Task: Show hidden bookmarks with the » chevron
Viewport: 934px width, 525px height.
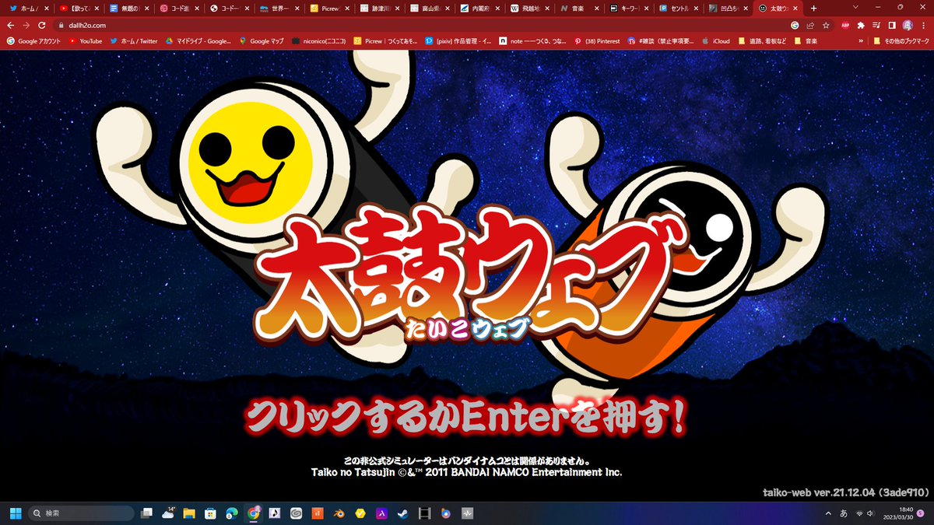Action: 861,40
